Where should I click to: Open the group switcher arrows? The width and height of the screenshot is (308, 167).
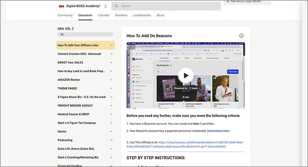[105, 6]
